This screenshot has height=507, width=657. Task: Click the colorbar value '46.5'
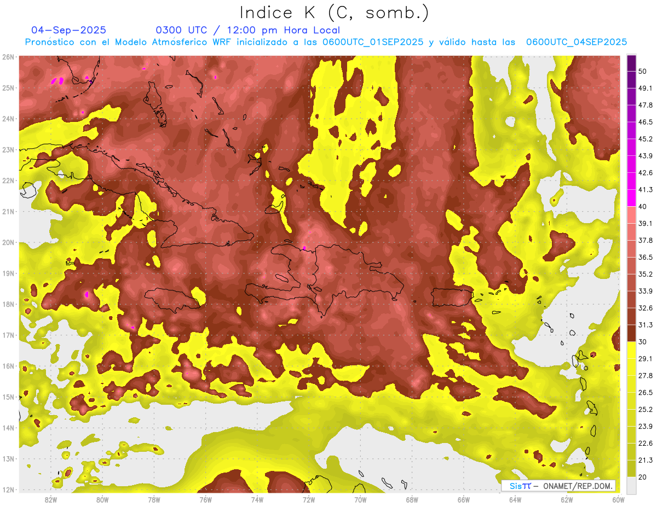click(x=646, y=122)
